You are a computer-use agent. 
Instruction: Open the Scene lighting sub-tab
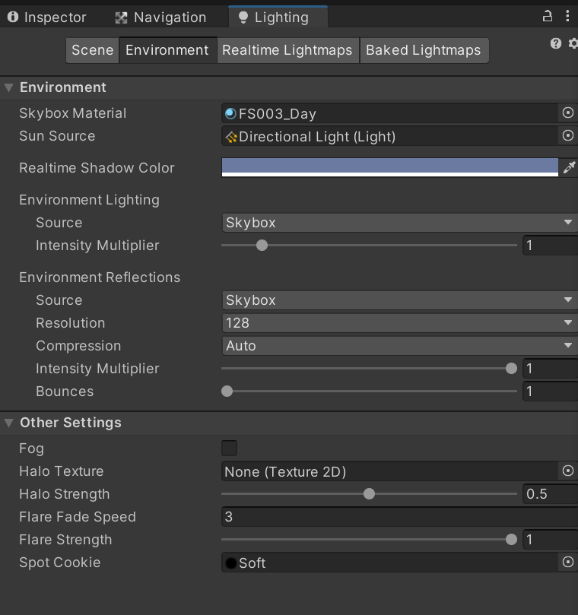point(93,50)
